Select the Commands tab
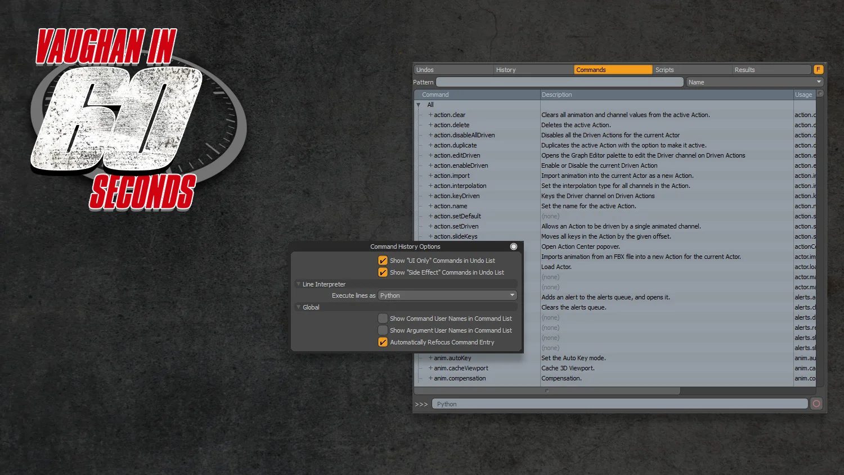 pyautogui.click(x=613, y=70)
